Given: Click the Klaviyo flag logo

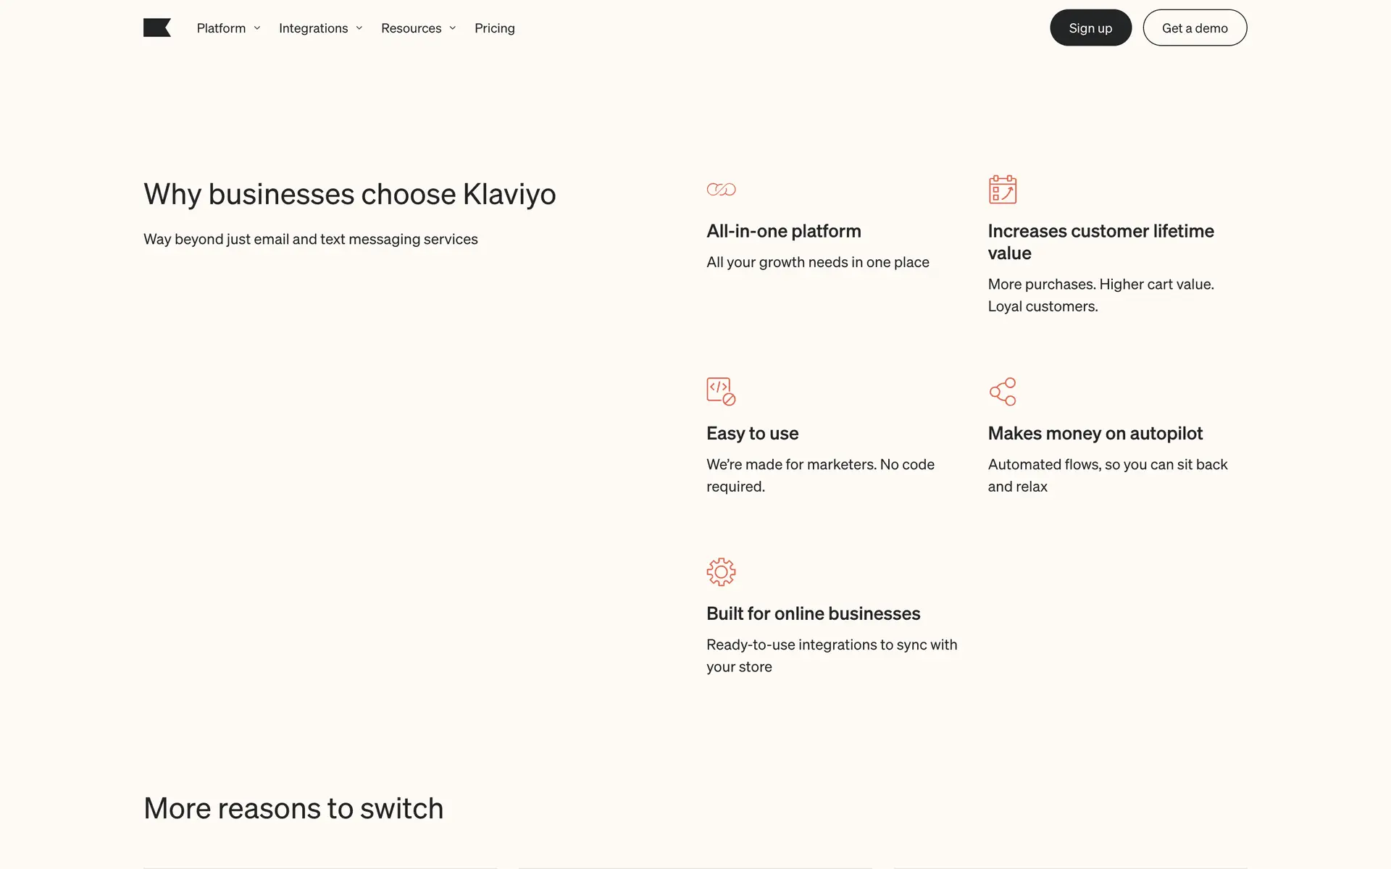Looking at the screenshot, I should click(x=157, y=28).
